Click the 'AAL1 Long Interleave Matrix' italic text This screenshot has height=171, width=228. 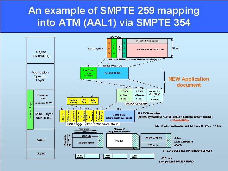coord(183,142)
